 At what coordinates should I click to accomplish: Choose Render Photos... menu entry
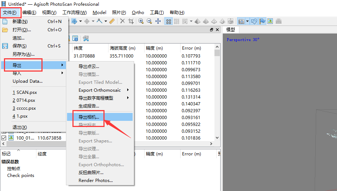tap(100, 181)
